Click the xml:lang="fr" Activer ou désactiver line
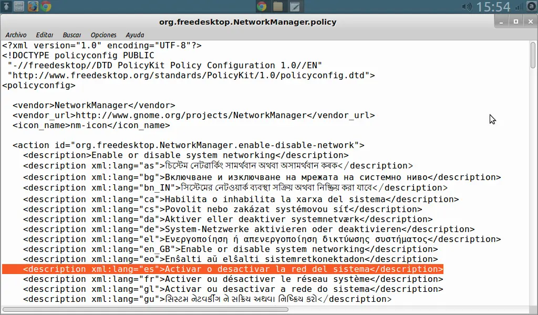 [x=233, y=279]
